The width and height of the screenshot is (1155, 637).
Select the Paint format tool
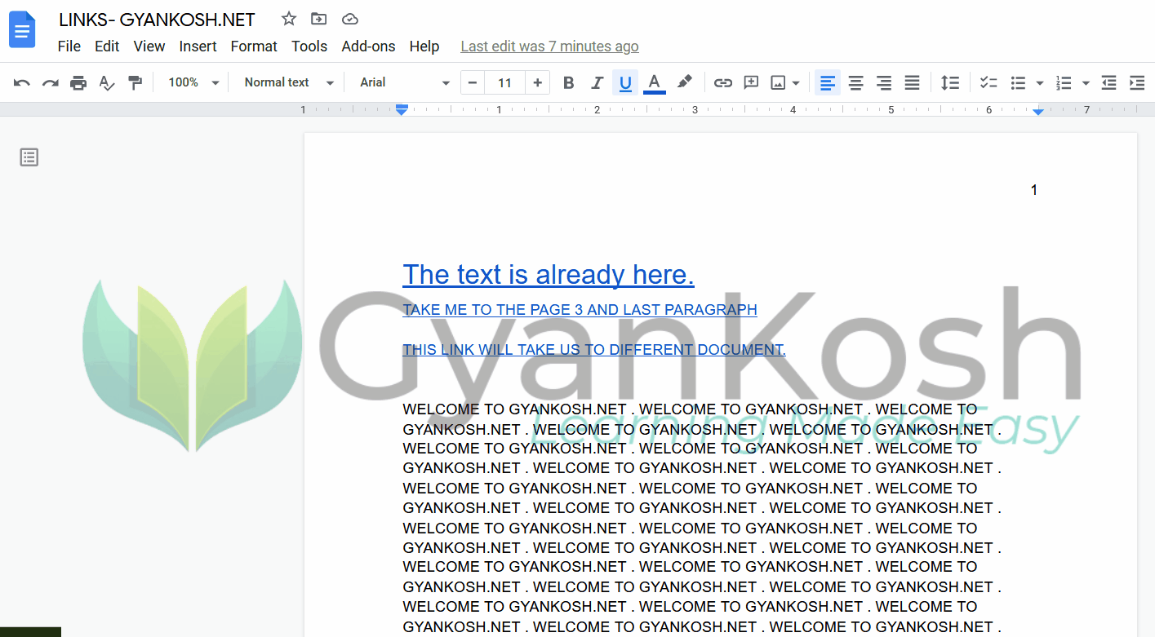tap(135, 82)
